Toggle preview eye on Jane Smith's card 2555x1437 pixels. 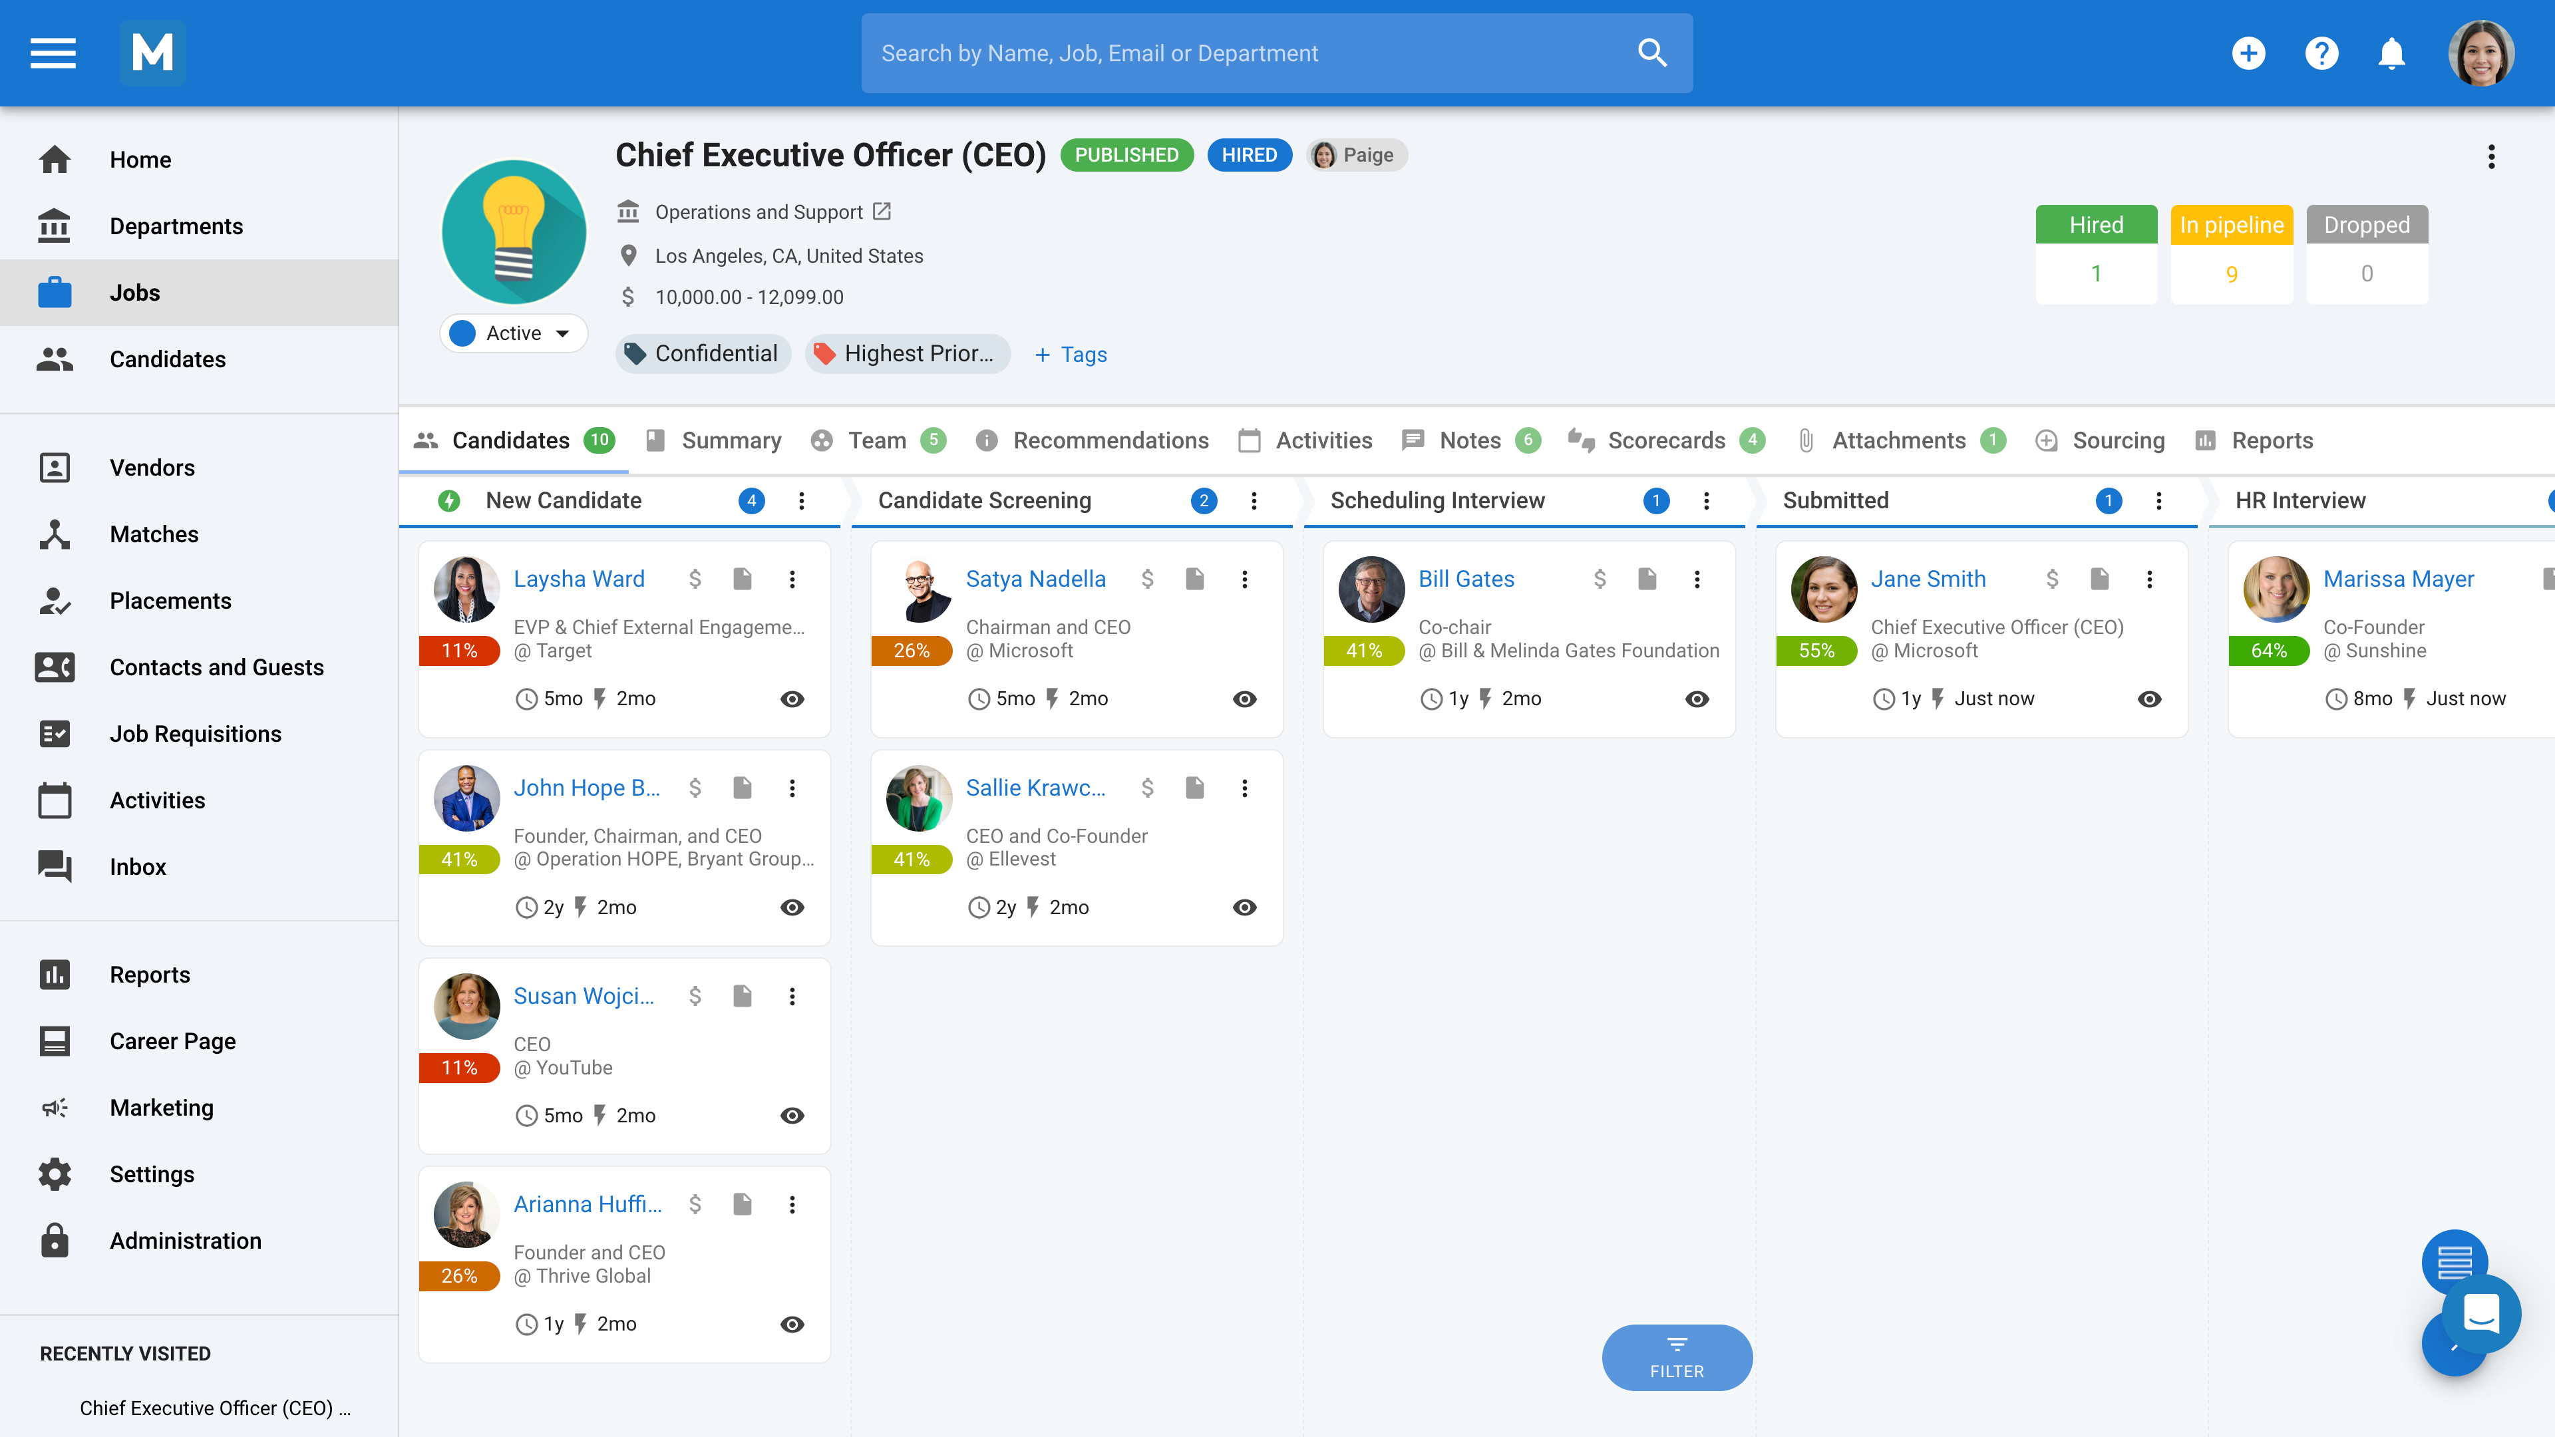coord(2149,698)
